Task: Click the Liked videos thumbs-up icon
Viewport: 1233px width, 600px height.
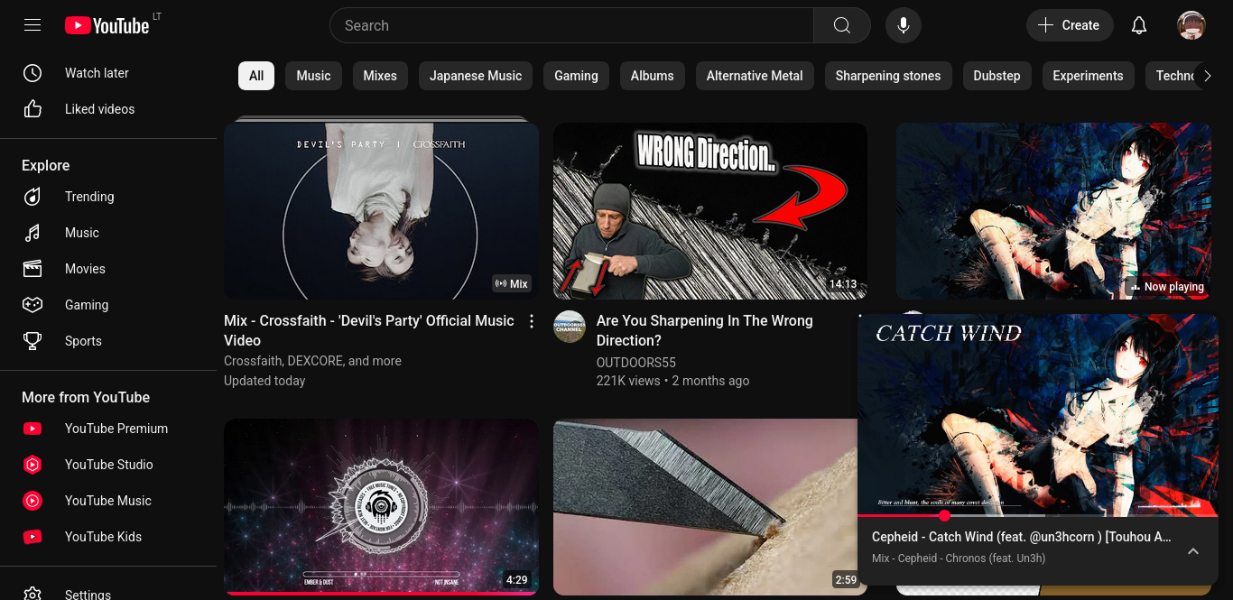Action: [32, 109]
